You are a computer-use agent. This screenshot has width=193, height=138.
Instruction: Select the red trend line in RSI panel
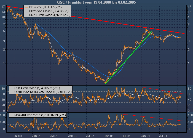tap(163, 91)
